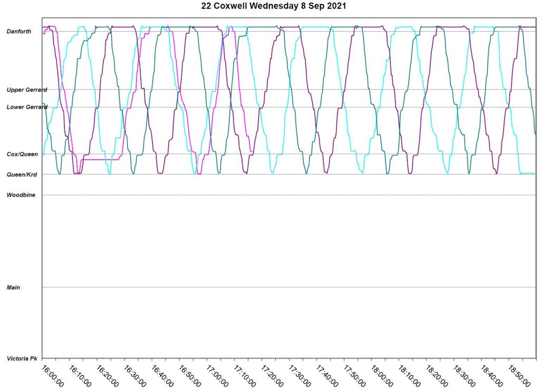Click the 17:00:00 time axis label
The height and width of the screenshot is (388, 540).
tap(217, 375)
